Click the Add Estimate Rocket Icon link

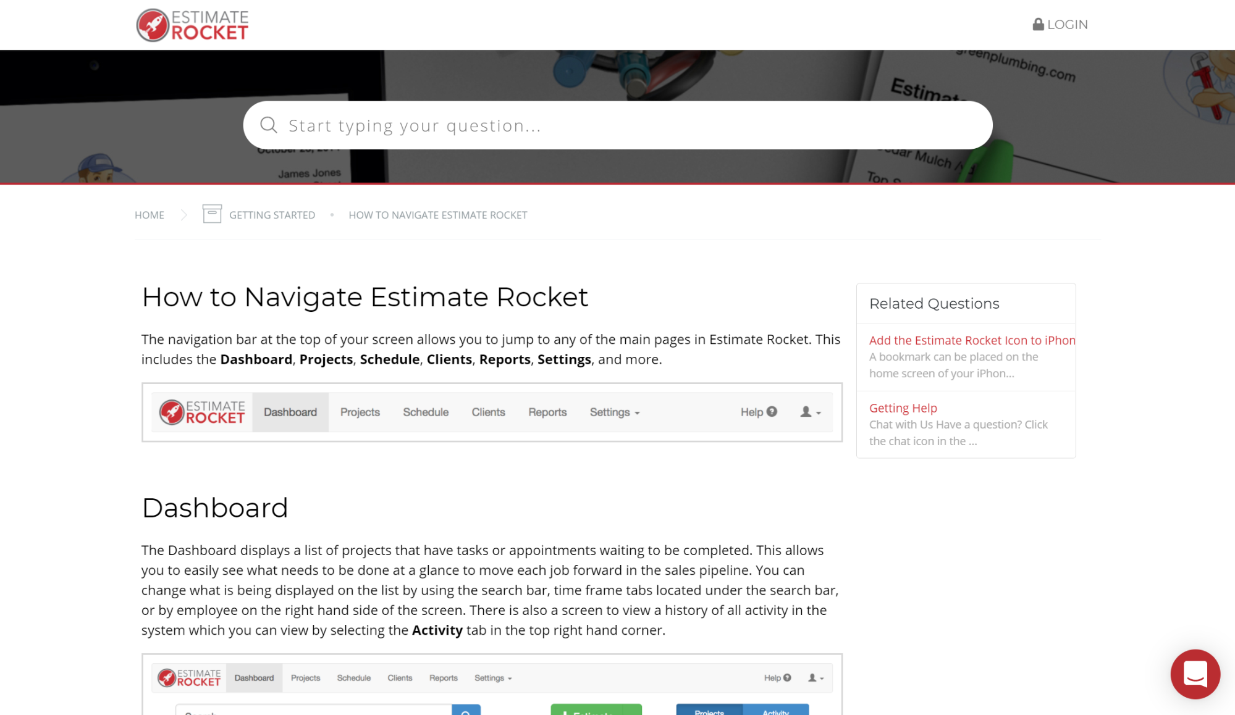point(972,340)
